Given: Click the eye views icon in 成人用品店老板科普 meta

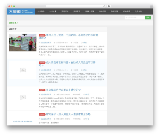Looking at the screenshot, I should [x=71, y=70].
